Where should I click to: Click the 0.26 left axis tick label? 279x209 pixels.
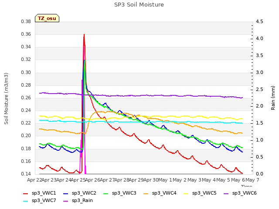pos(26,98)
